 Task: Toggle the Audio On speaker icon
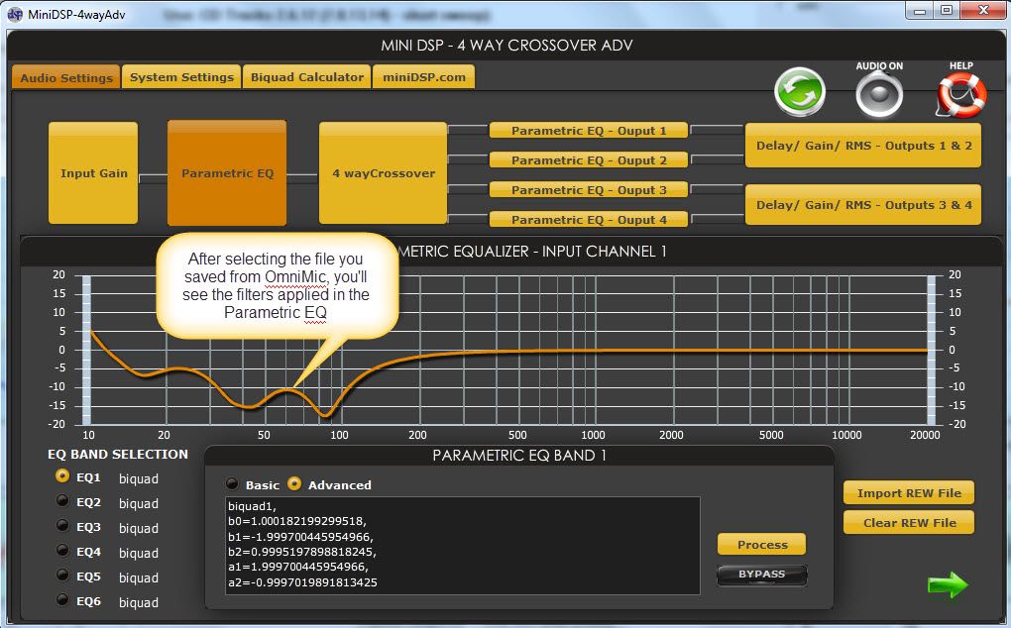879,95
